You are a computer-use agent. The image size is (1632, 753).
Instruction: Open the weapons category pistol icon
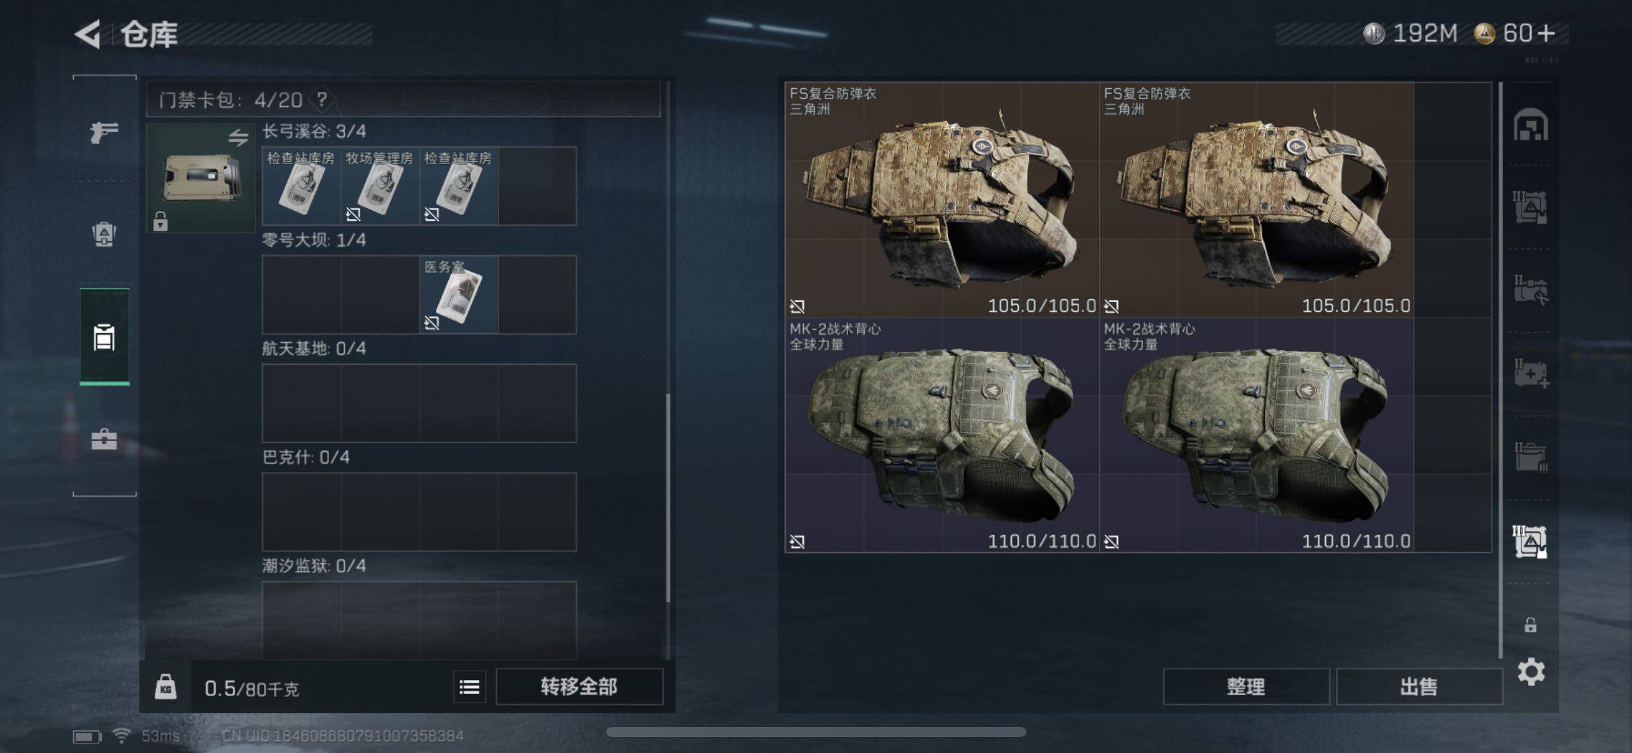click(x=105, y=131)
